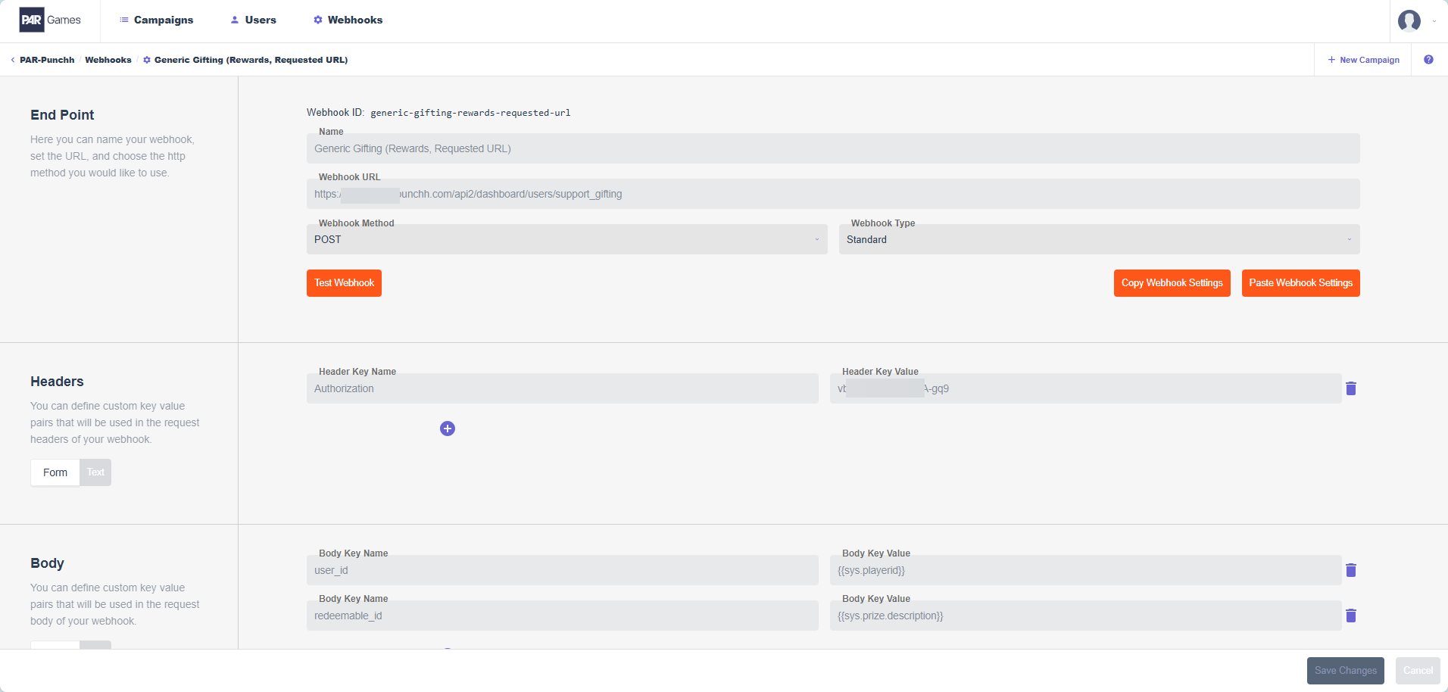Viewport: 1448px width, 692px height.
Task: Create a New Campaign
Action: 1363,60
